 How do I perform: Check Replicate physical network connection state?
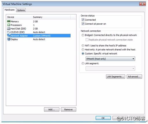pos(87,40)
